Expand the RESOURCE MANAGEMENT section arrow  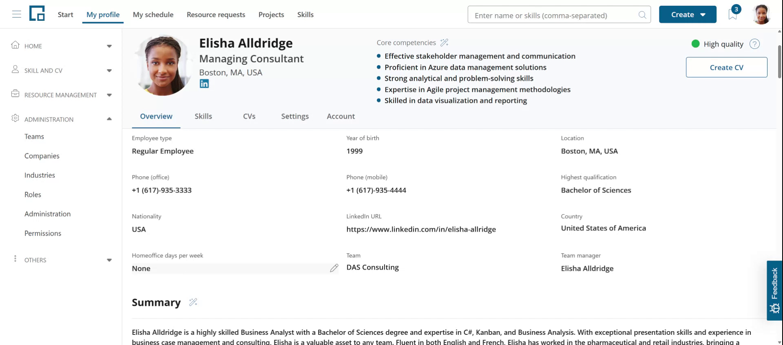coord(109,95)
